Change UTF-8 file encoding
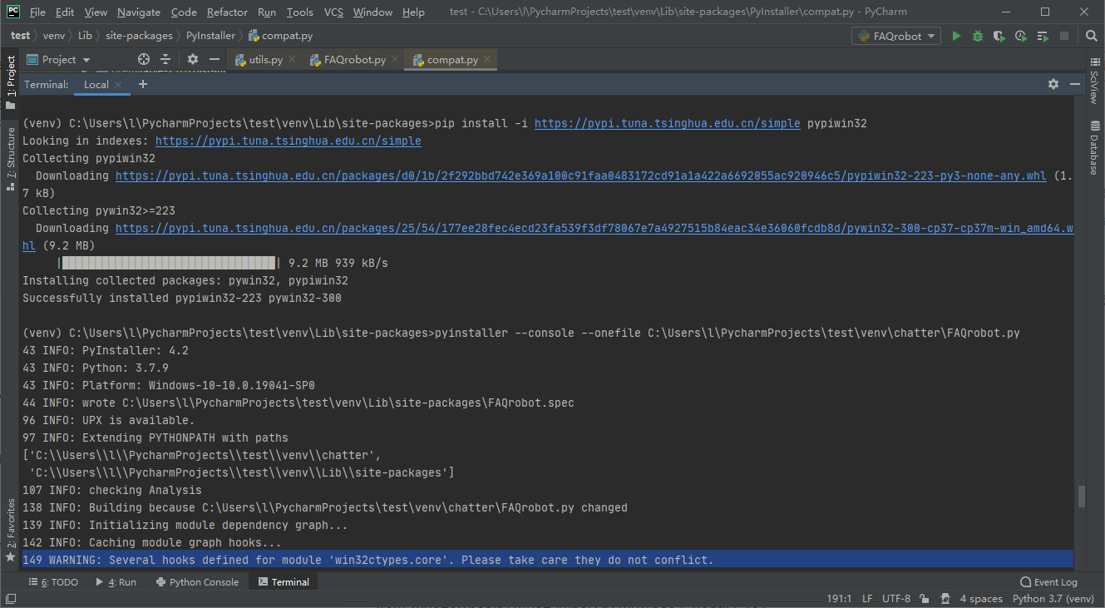This screenshot has width=1105, height=608. pyautogui.click(x=896, y=599)
